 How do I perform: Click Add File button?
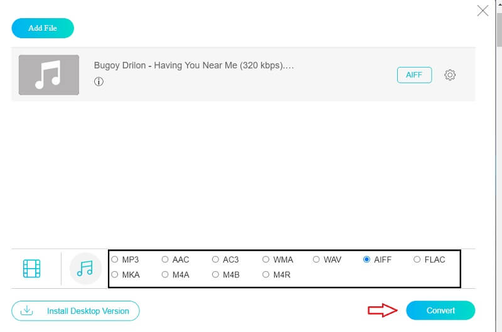click(43, 28)
